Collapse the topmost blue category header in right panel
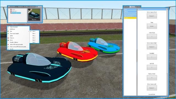 130,10
